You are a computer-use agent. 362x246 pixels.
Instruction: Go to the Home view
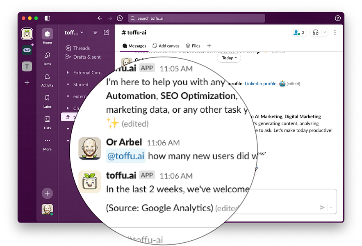[47, 36]
